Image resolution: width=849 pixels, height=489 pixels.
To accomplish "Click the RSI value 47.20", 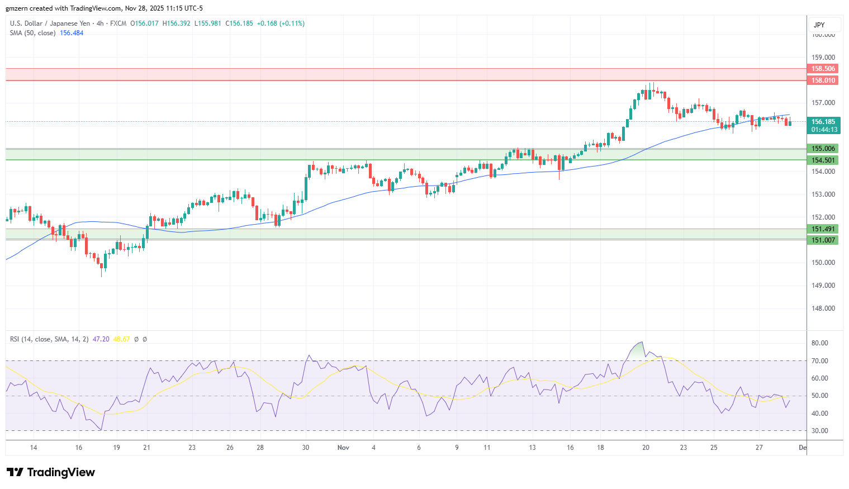I will (x=101, y=339).
